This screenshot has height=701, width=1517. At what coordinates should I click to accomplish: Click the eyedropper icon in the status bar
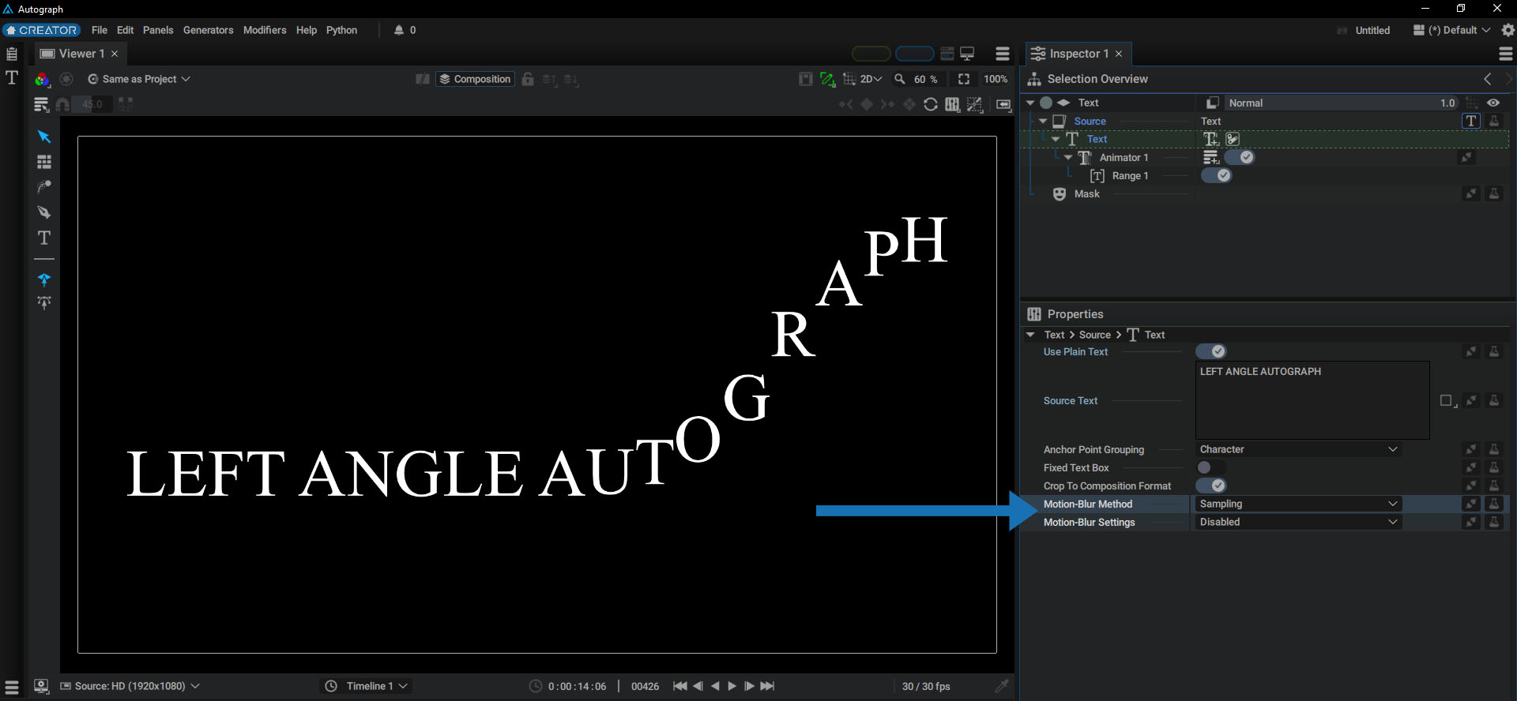1002,686
